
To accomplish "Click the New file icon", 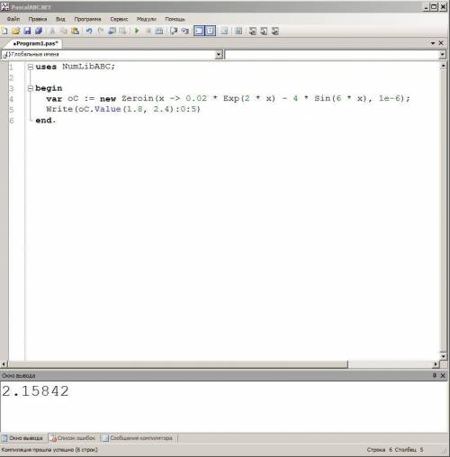I will pyautogui.click(x=4, y=31).
